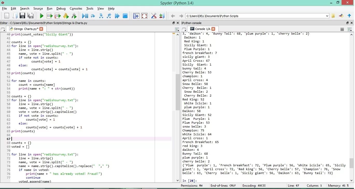Open the Run menu

click(49, 9)
